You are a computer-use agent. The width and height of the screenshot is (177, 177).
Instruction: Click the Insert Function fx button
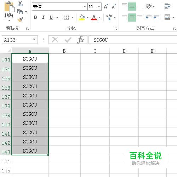[81, 40]
